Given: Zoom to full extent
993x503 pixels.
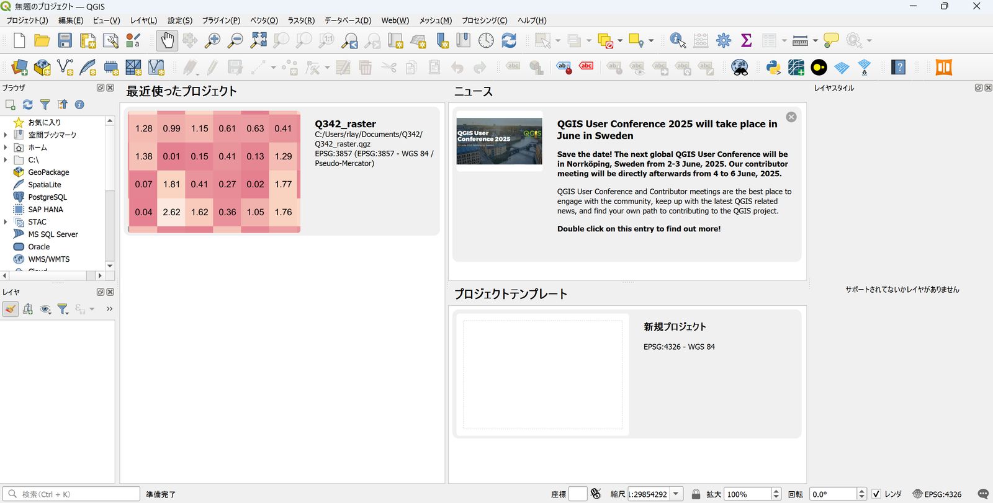Looking at the screenshot, I should (258, 41).
